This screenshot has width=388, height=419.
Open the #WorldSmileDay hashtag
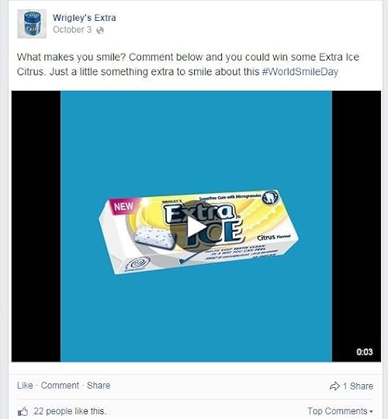(300, 72)
